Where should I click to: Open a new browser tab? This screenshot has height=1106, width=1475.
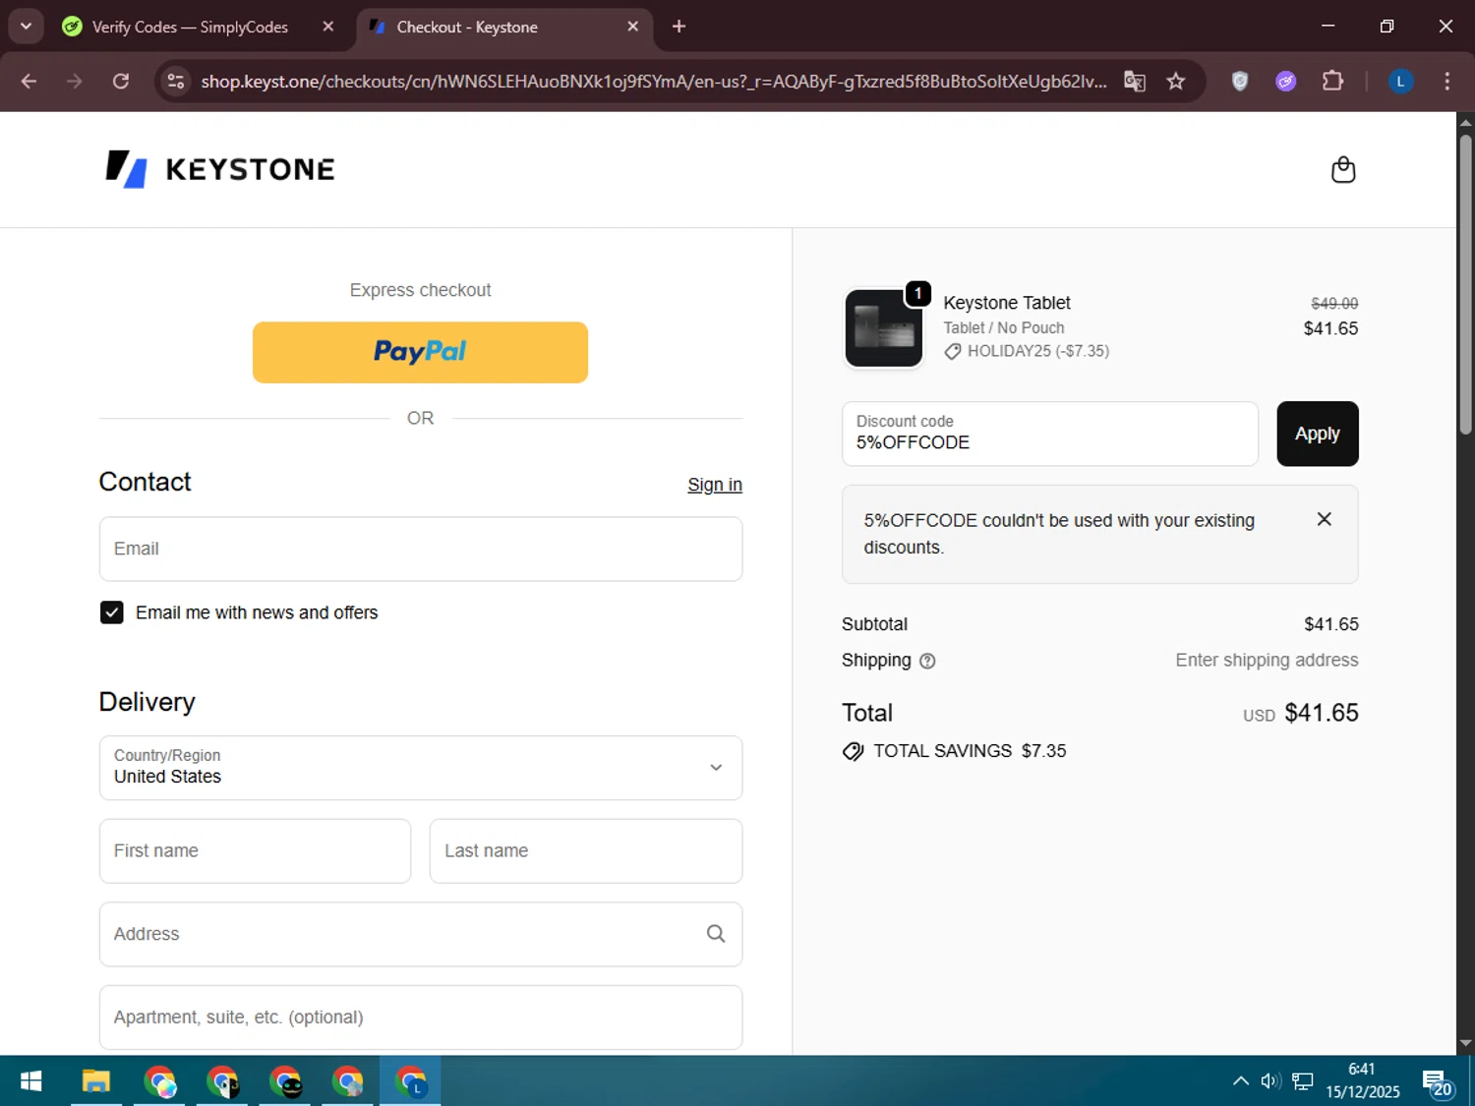(678, 27)
